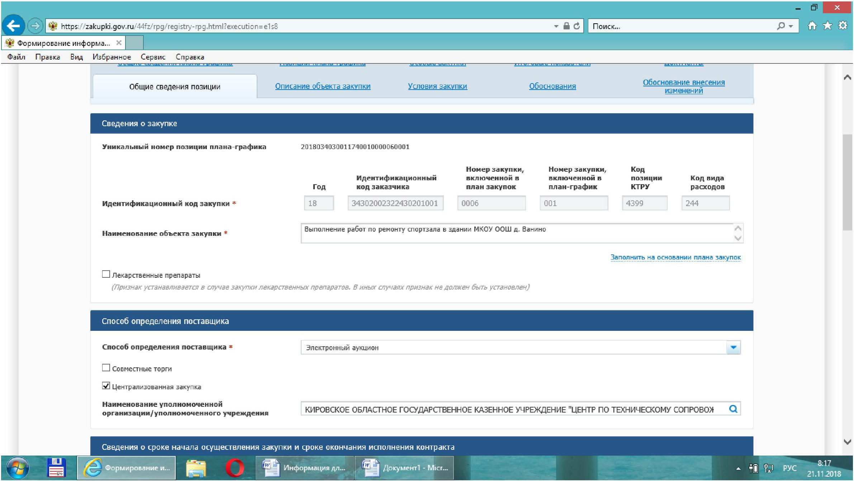
Task: Uncheck the Централизованная закупка checkbox
Action: coord(106,386)
